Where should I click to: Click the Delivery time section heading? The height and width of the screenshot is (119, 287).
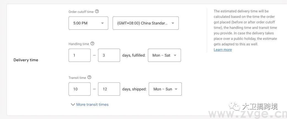(26, 60)
